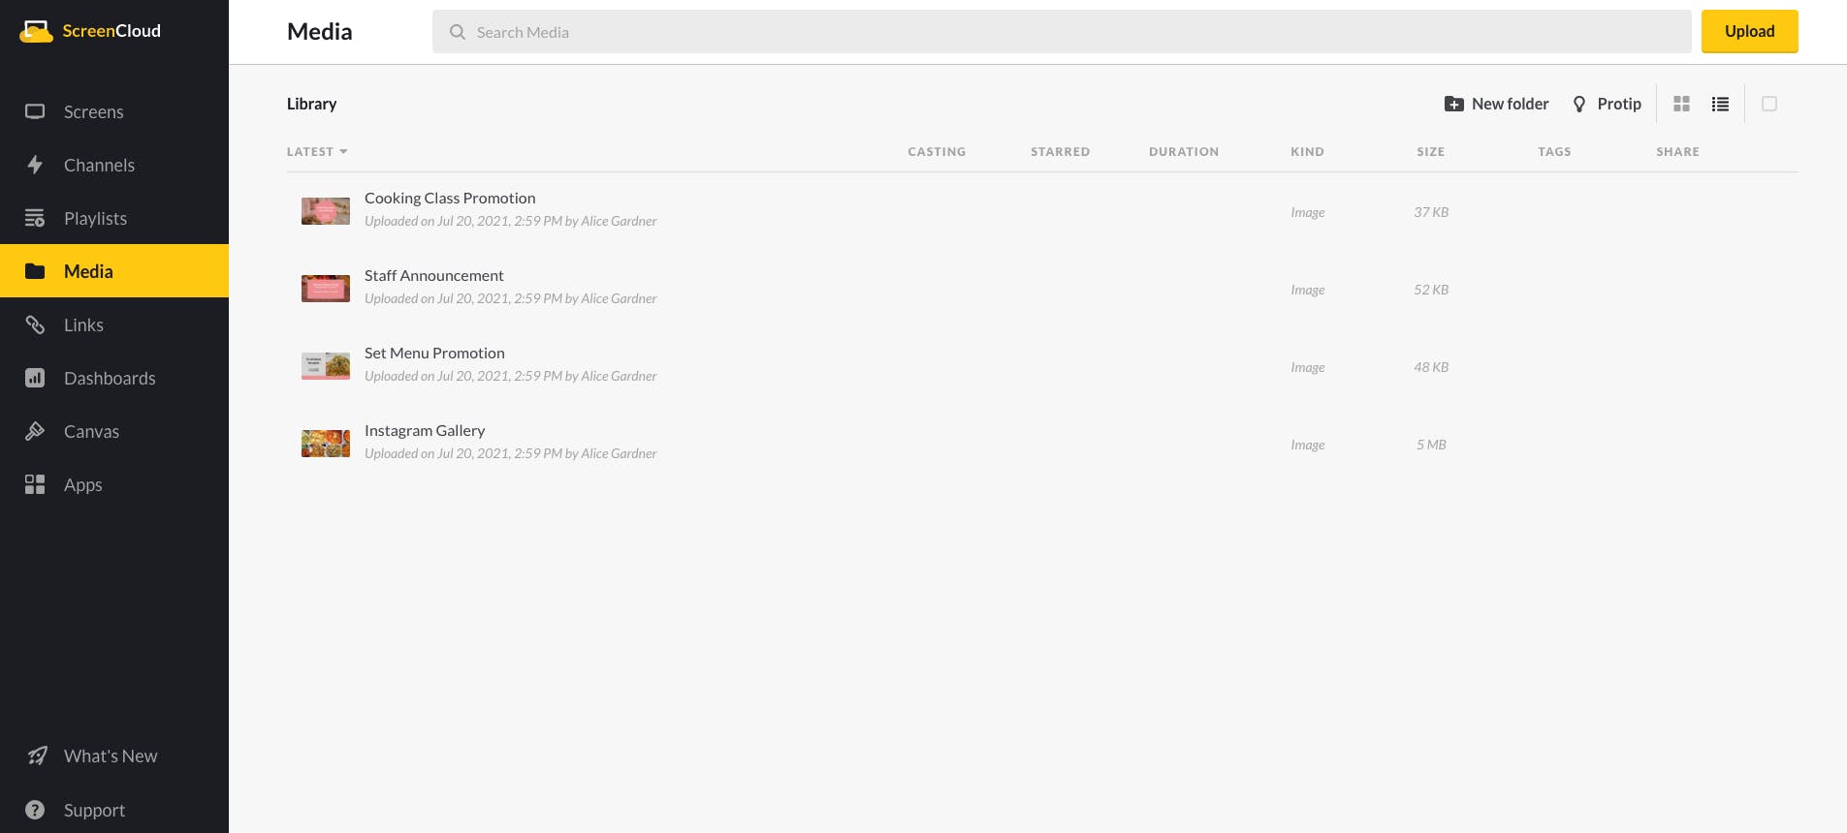Open Set Menu Promotion thumbnail
The height and width of the screenshot is (833, 1847).
[x=326, y=366]
